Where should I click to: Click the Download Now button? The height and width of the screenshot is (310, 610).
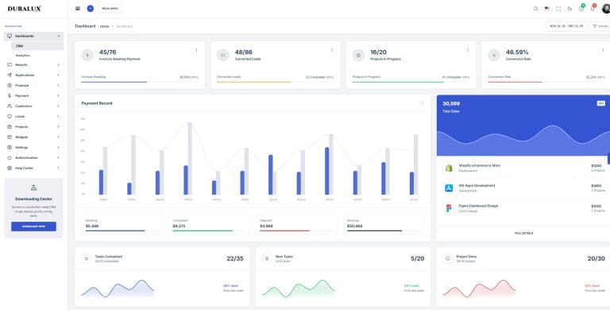(33, 227)
